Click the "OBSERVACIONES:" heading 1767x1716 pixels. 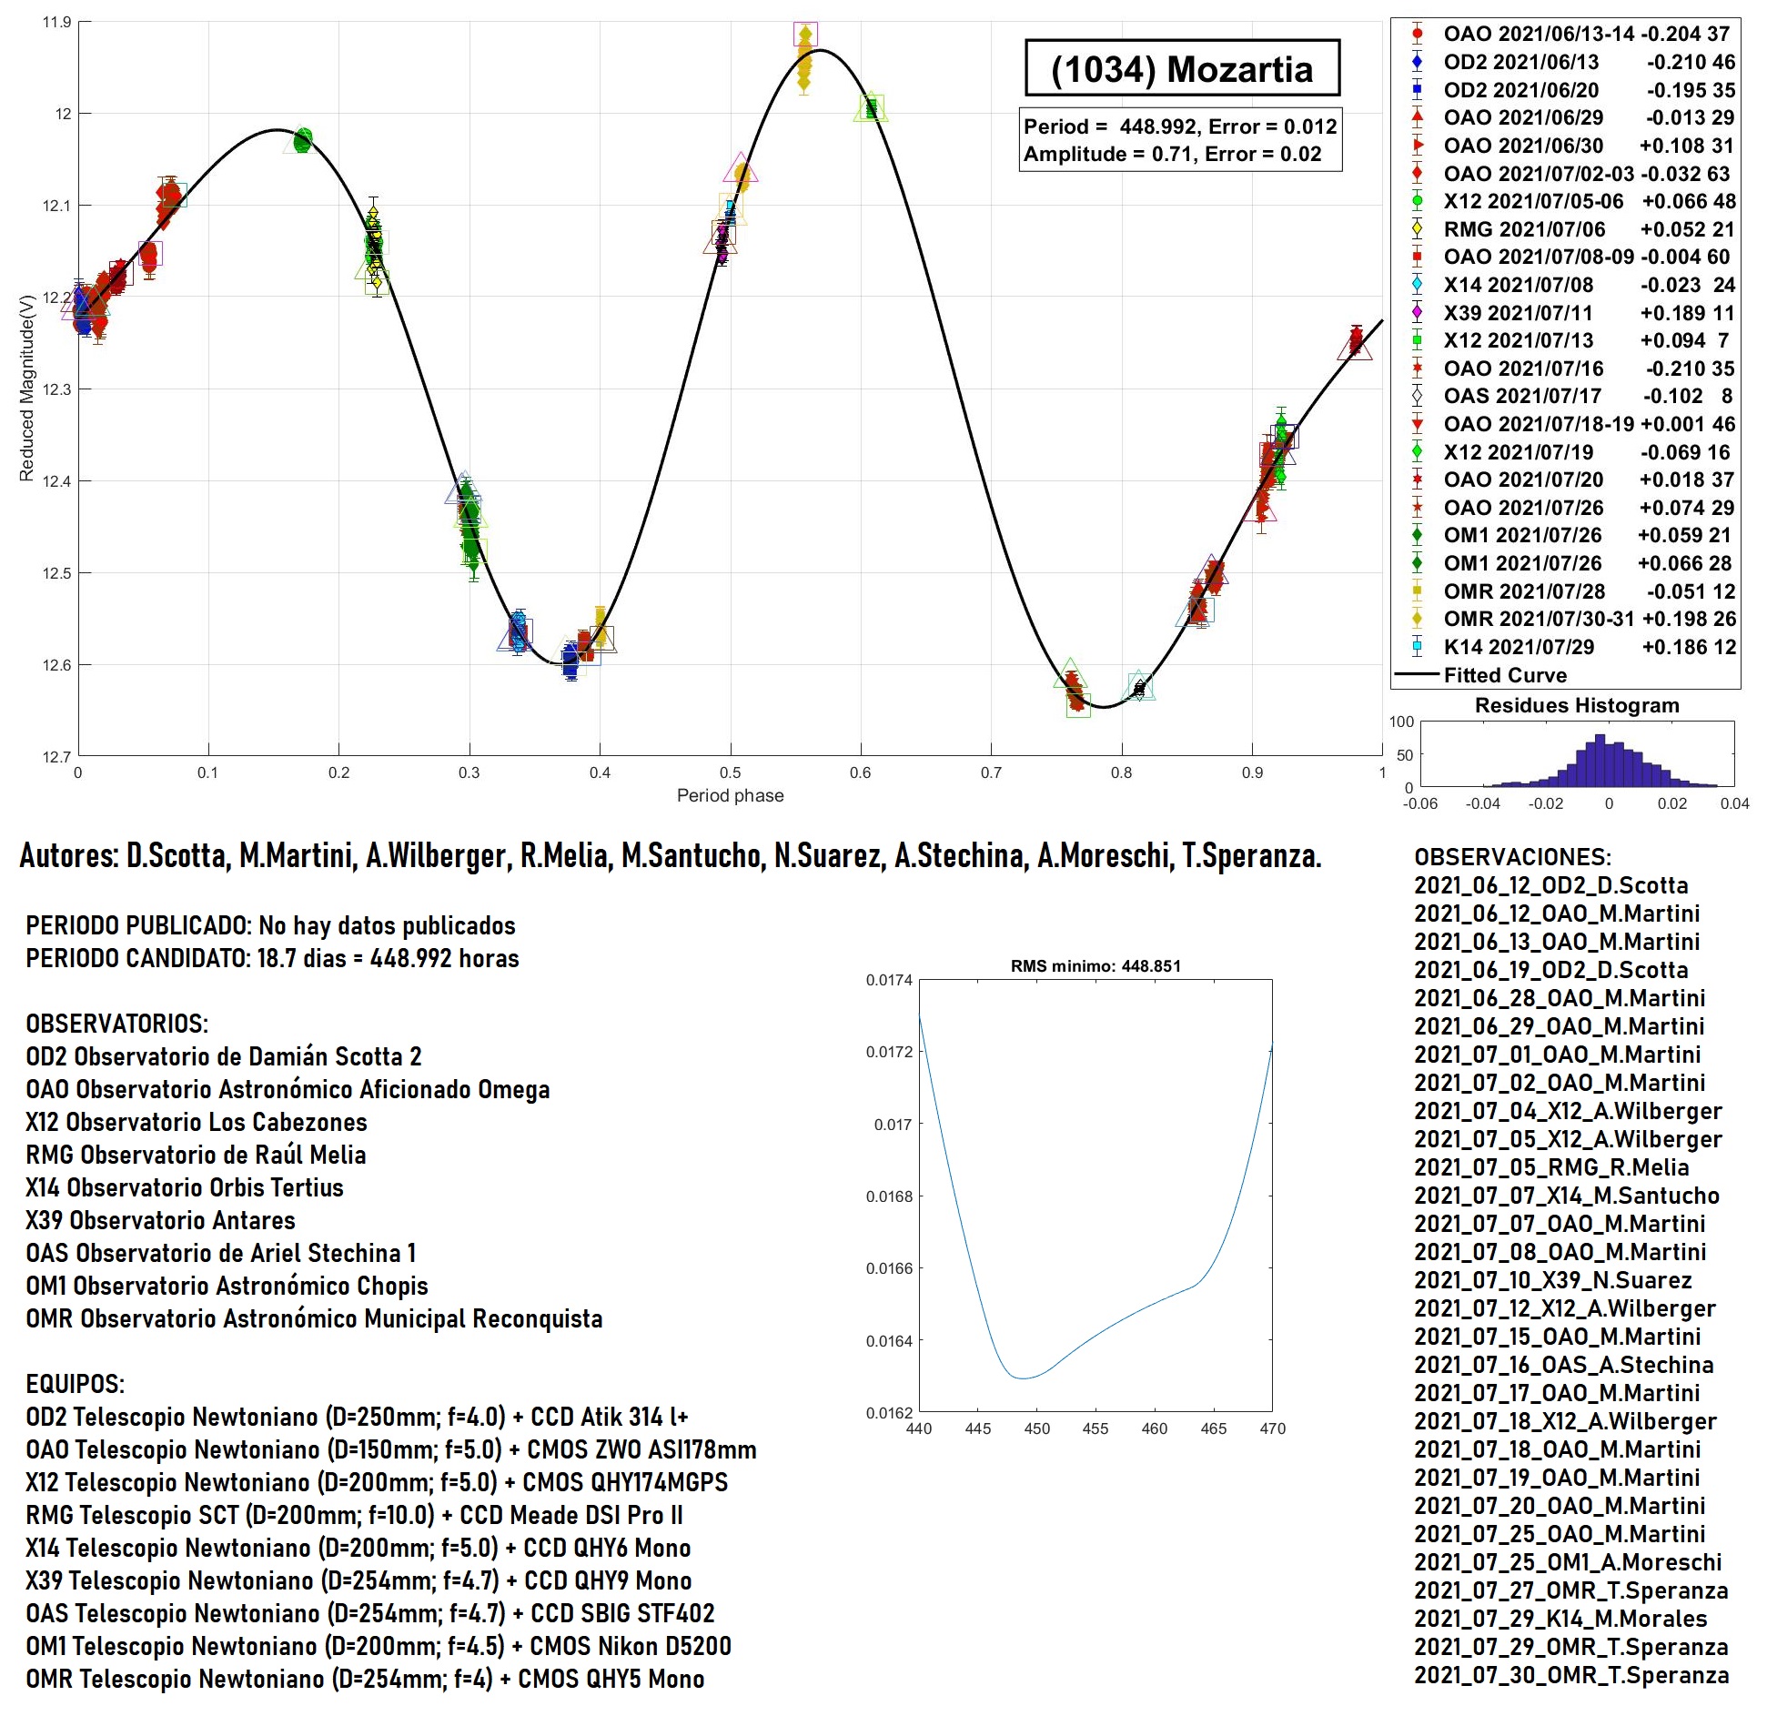pyautogui.click(x=1512, y=857)
